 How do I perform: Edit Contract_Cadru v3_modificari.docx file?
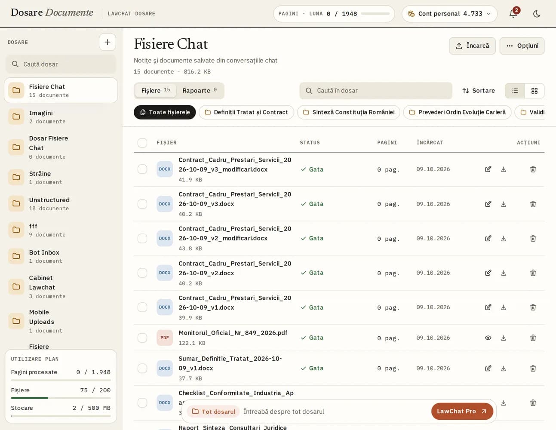(488, 169)
